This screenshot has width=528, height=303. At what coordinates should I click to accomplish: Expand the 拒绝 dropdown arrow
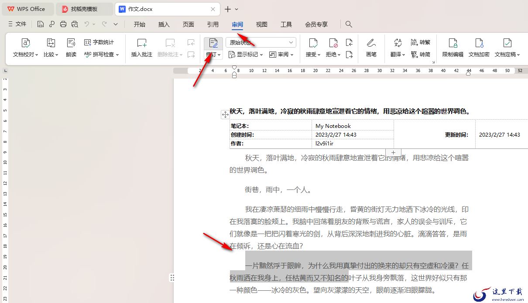(x=339, y=55)
